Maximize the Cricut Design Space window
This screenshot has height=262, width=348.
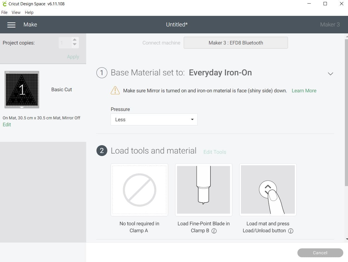(x=325, y=4)
